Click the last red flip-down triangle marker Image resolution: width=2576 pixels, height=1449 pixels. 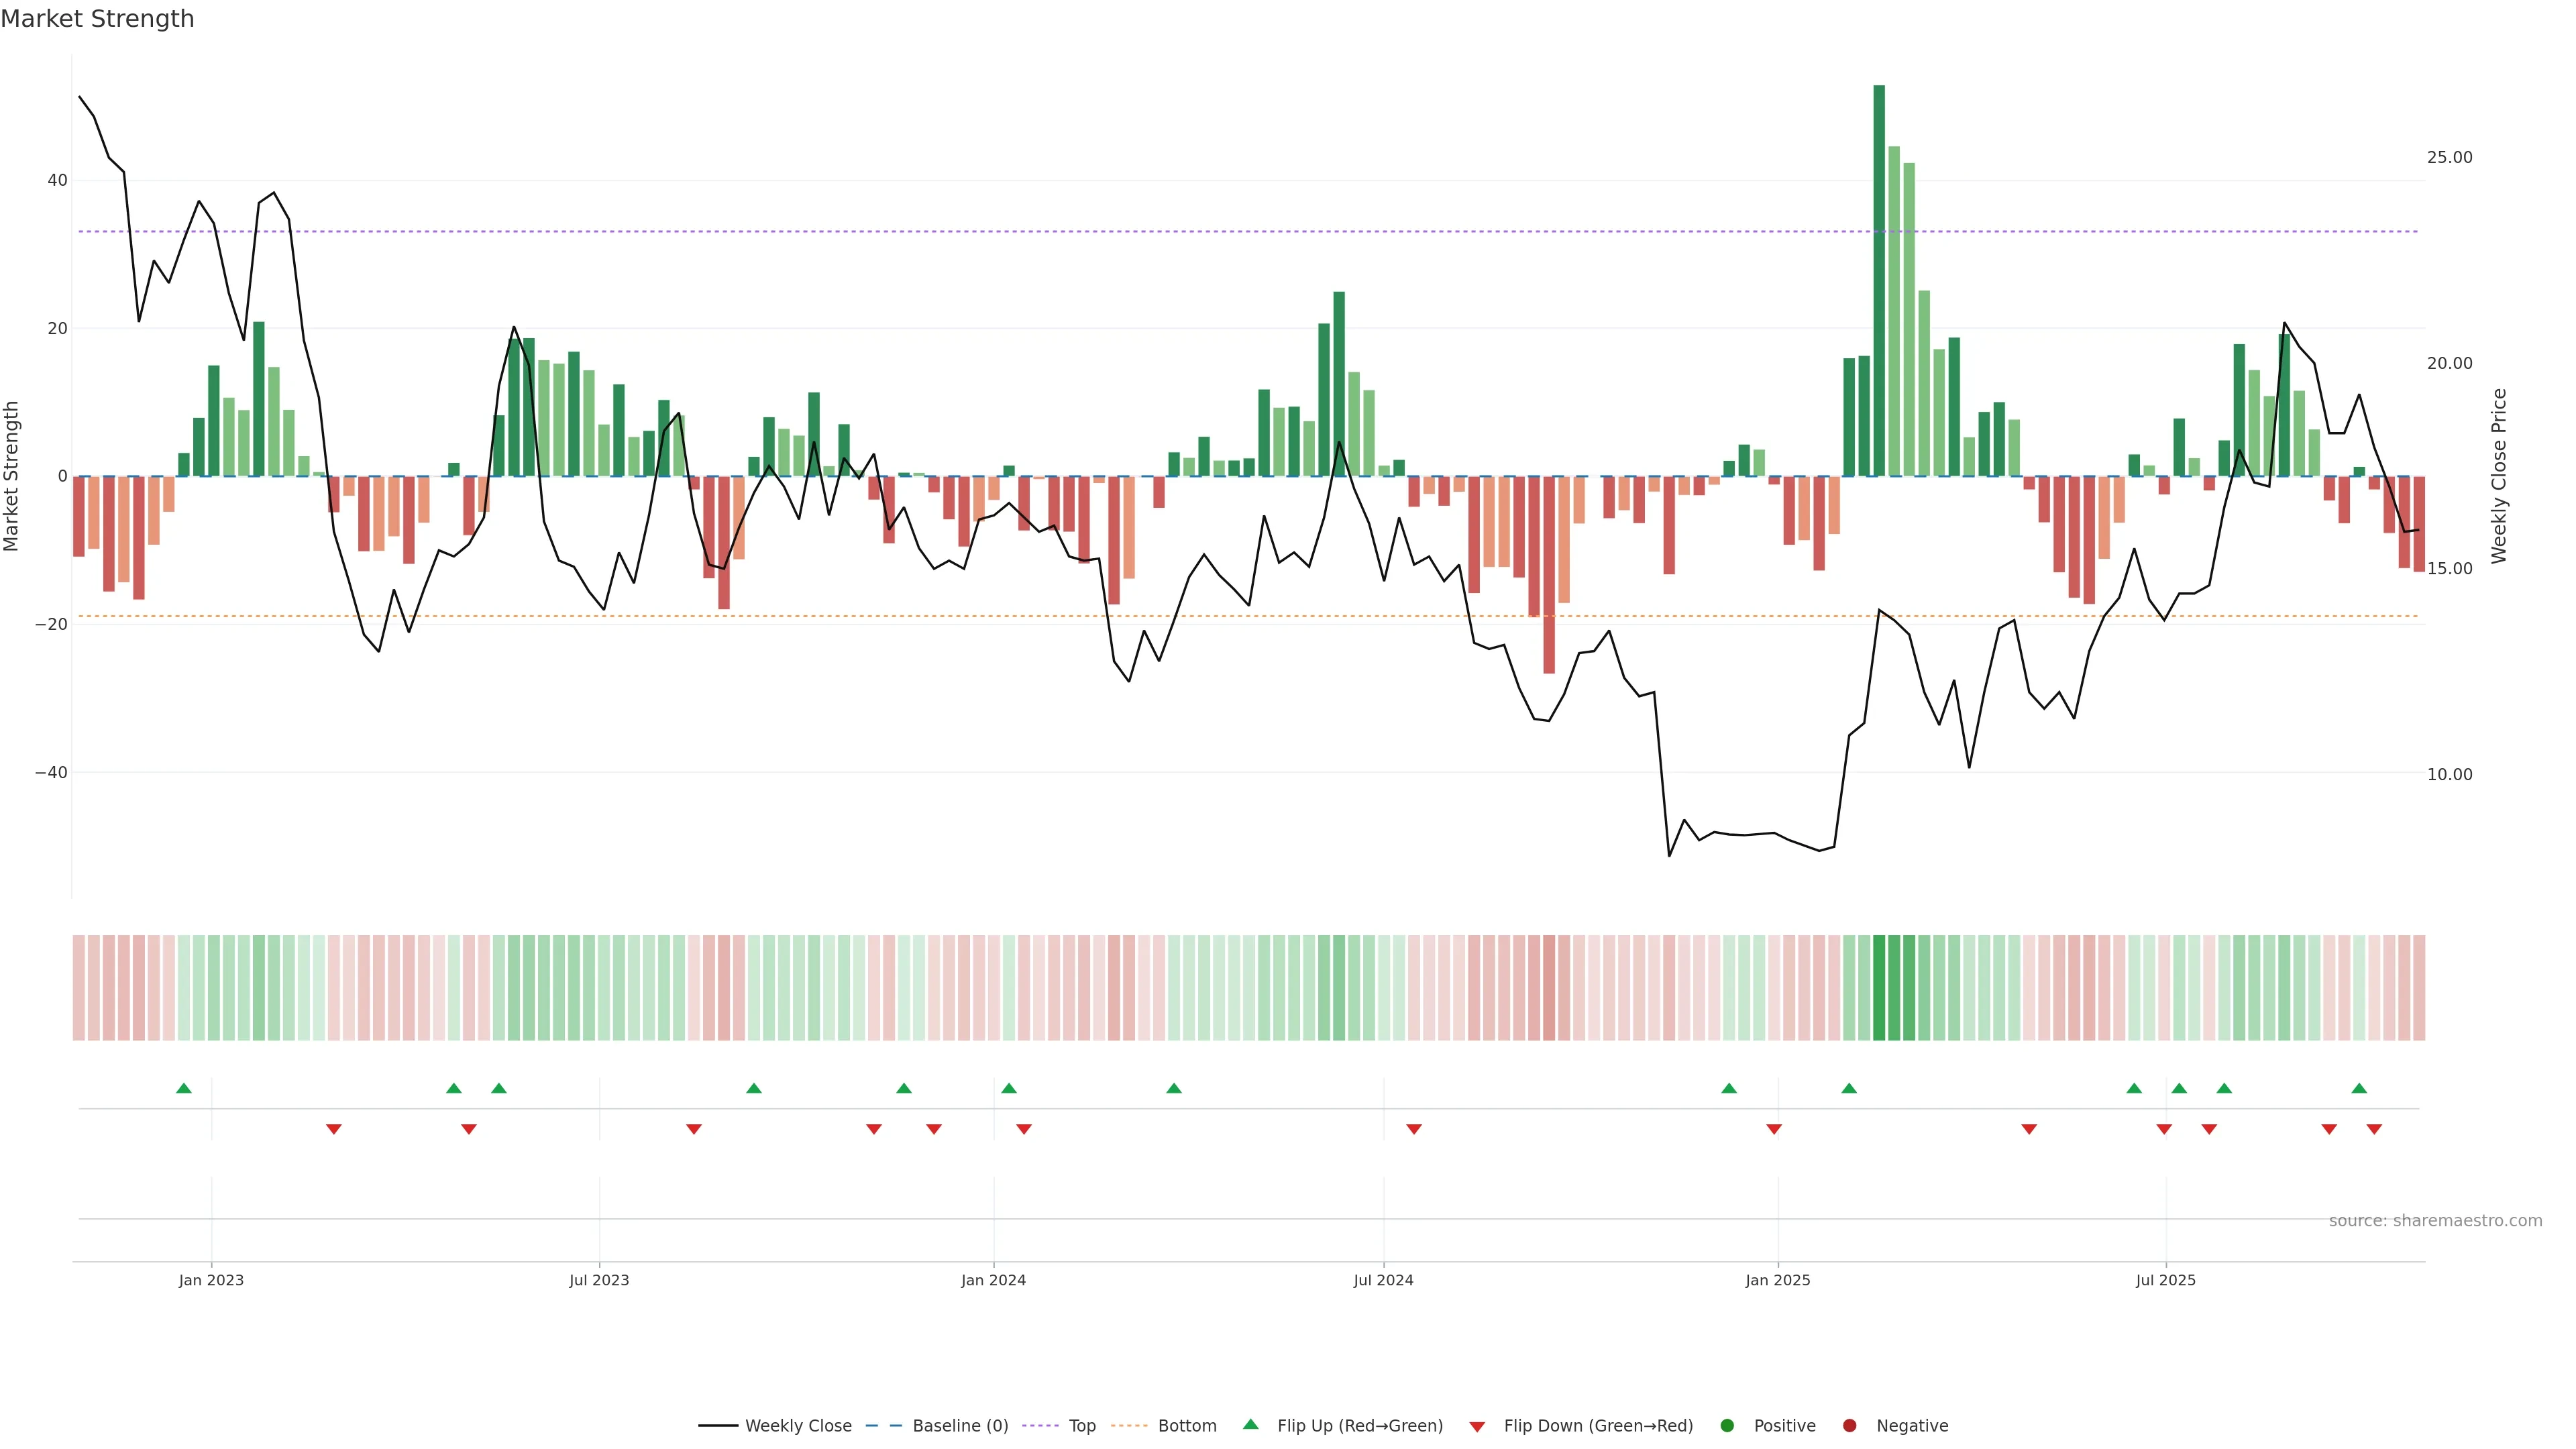[x=2374, y=1129]
